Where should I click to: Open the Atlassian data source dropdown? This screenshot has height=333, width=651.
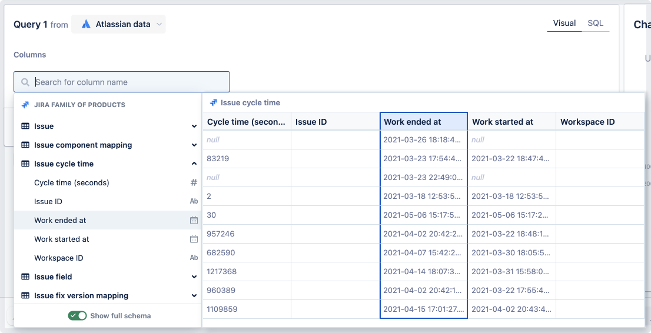(118, 24)
